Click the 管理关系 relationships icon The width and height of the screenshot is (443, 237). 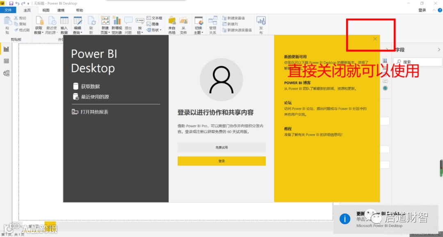[x=212, y=20]
